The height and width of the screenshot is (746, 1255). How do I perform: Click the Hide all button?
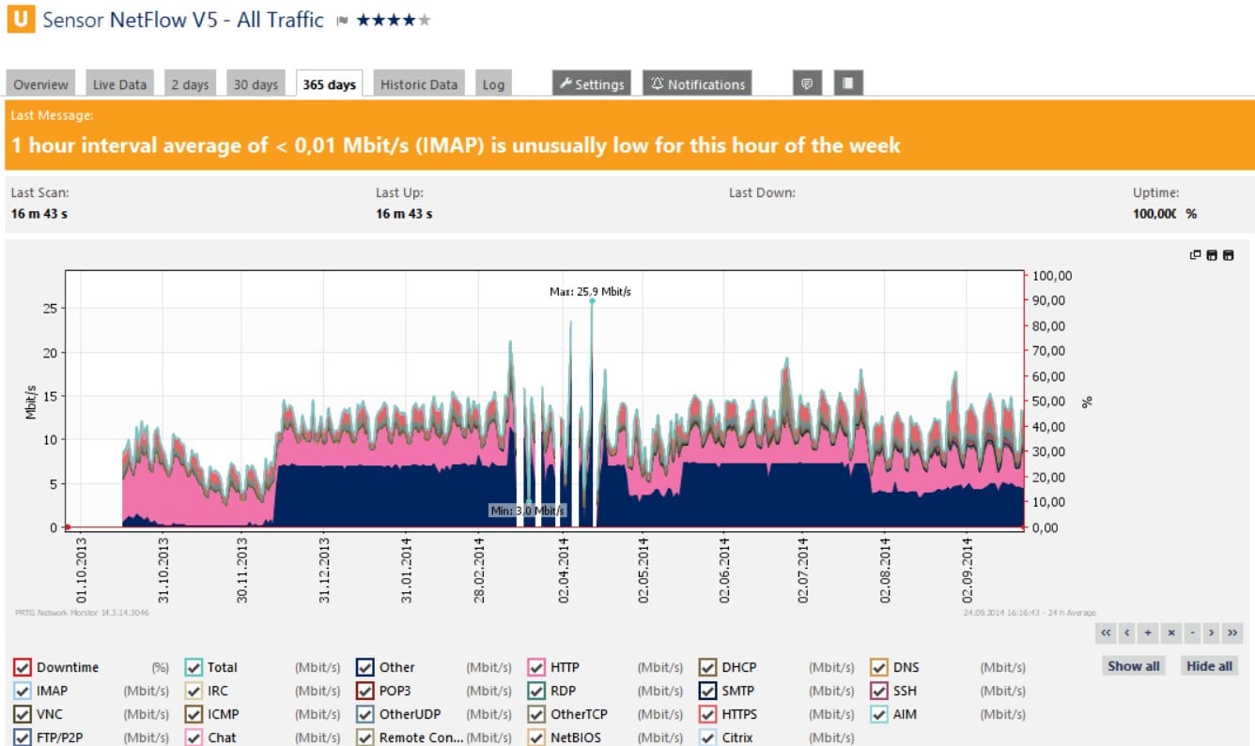pyautogui.click(x=1210, y=666)
